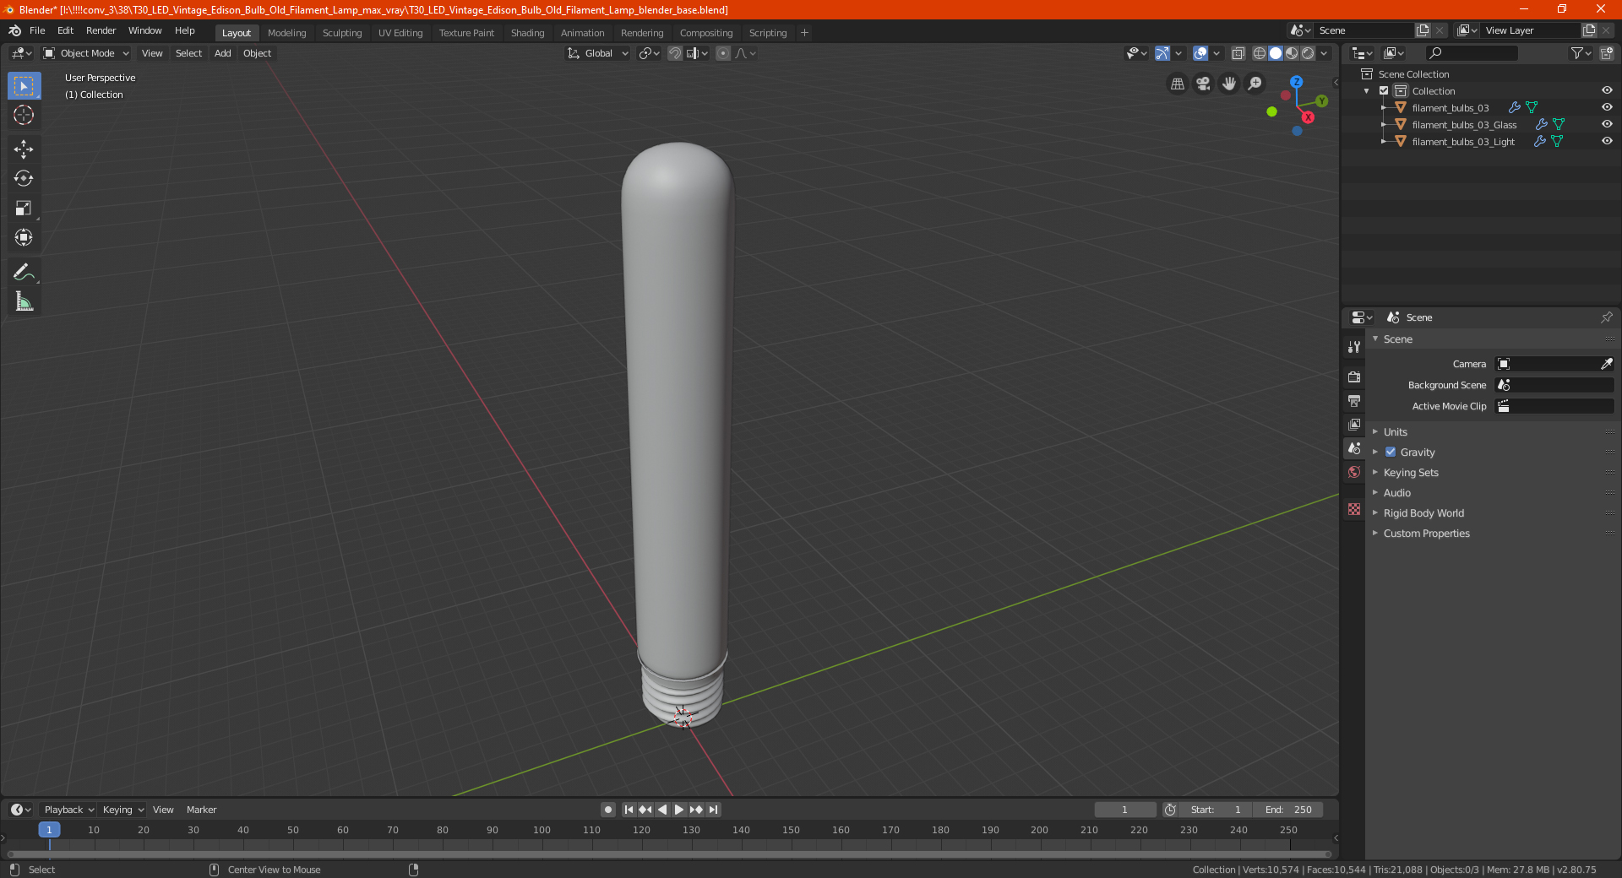Open the Render menu
Image resolution: width=1622 pixels, height=878 pixels.
[101, 30]
